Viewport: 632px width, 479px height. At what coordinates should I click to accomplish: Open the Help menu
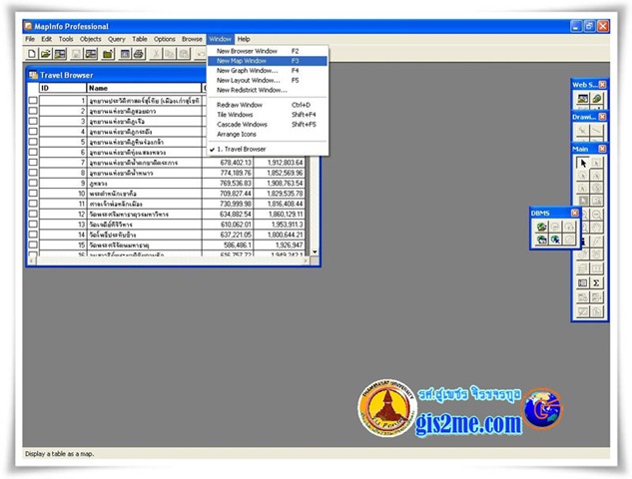pyautogui.click(x=244, y=39)
